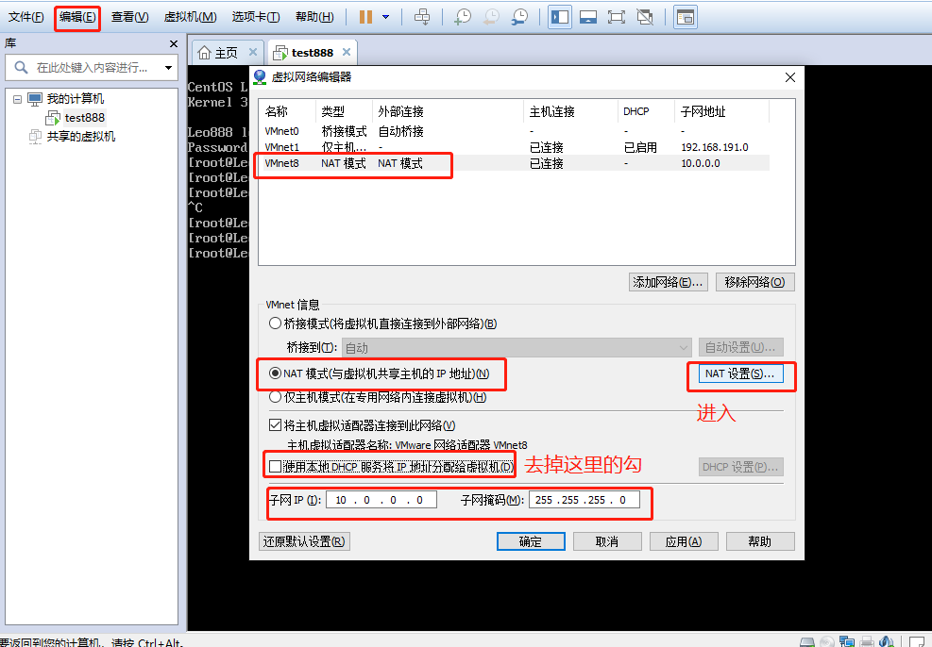Viewport: 932px width, 647px height.
Task: Select 桥接模式 radio button
Action: pyautogui.click(x=275, y=324)
